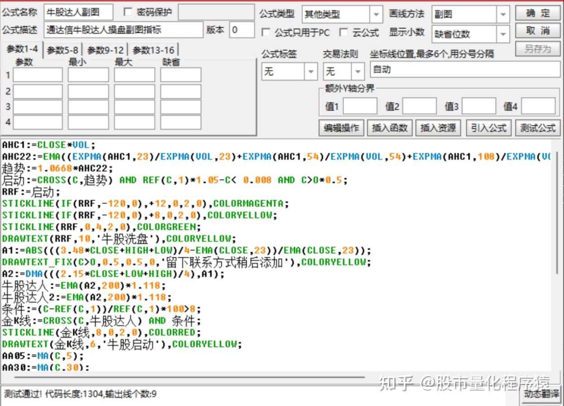Click the row 4 缺省 field
The height and width of the screenshot is (406, 564).
point(181,122)
